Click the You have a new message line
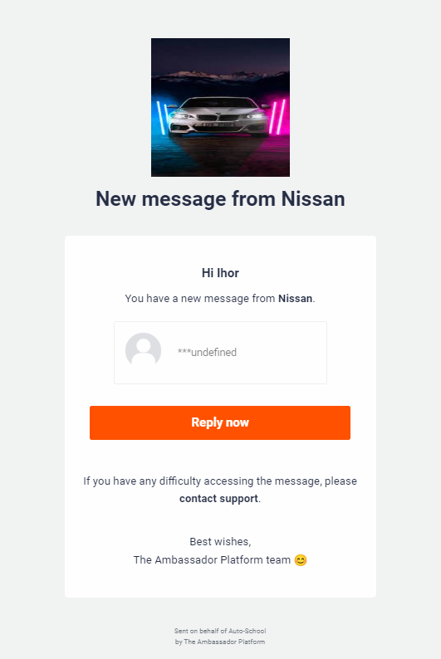The width and height of the screenshot is (441, 659). [220, 299]
